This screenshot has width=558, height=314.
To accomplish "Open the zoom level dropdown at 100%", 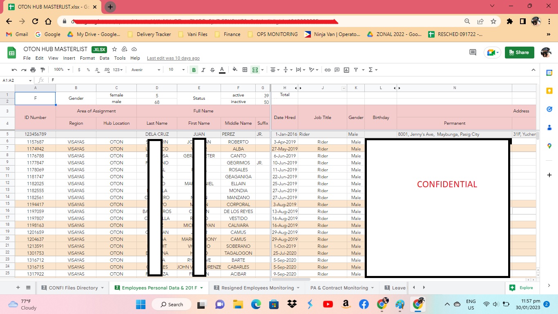I will coord(62,70).
